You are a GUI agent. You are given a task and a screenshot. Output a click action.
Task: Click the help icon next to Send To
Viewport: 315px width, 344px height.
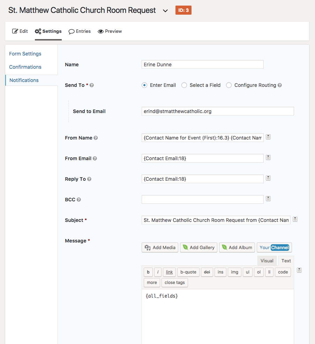pos(92,85)
